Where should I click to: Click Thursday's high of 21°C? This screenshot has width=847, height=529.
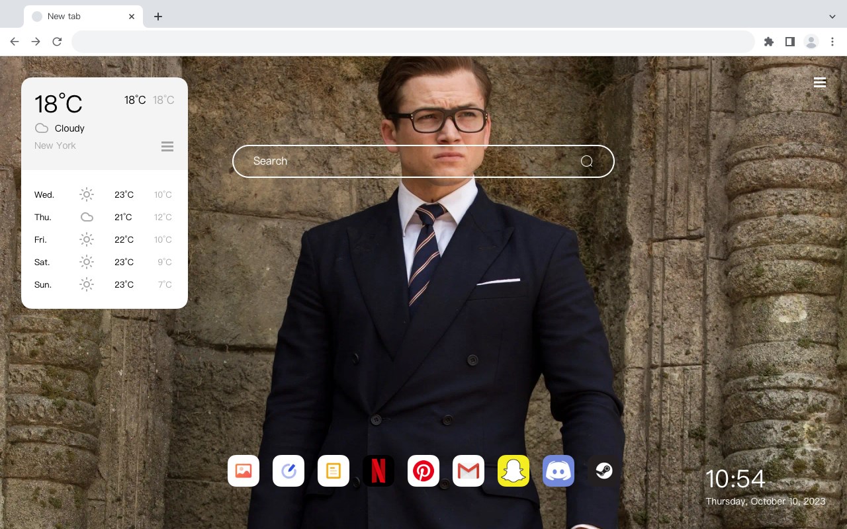coord(123,217)
